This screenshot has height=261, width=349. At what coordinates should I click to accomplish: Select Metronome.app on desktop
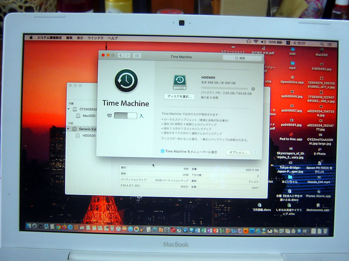tap(318, 208)
